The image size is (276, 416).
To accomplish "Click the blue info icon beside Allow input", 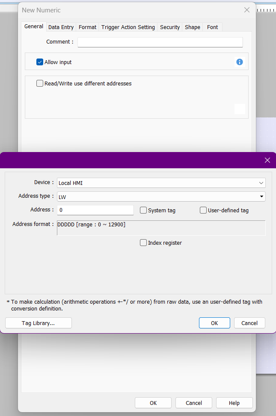I will 240,62.
